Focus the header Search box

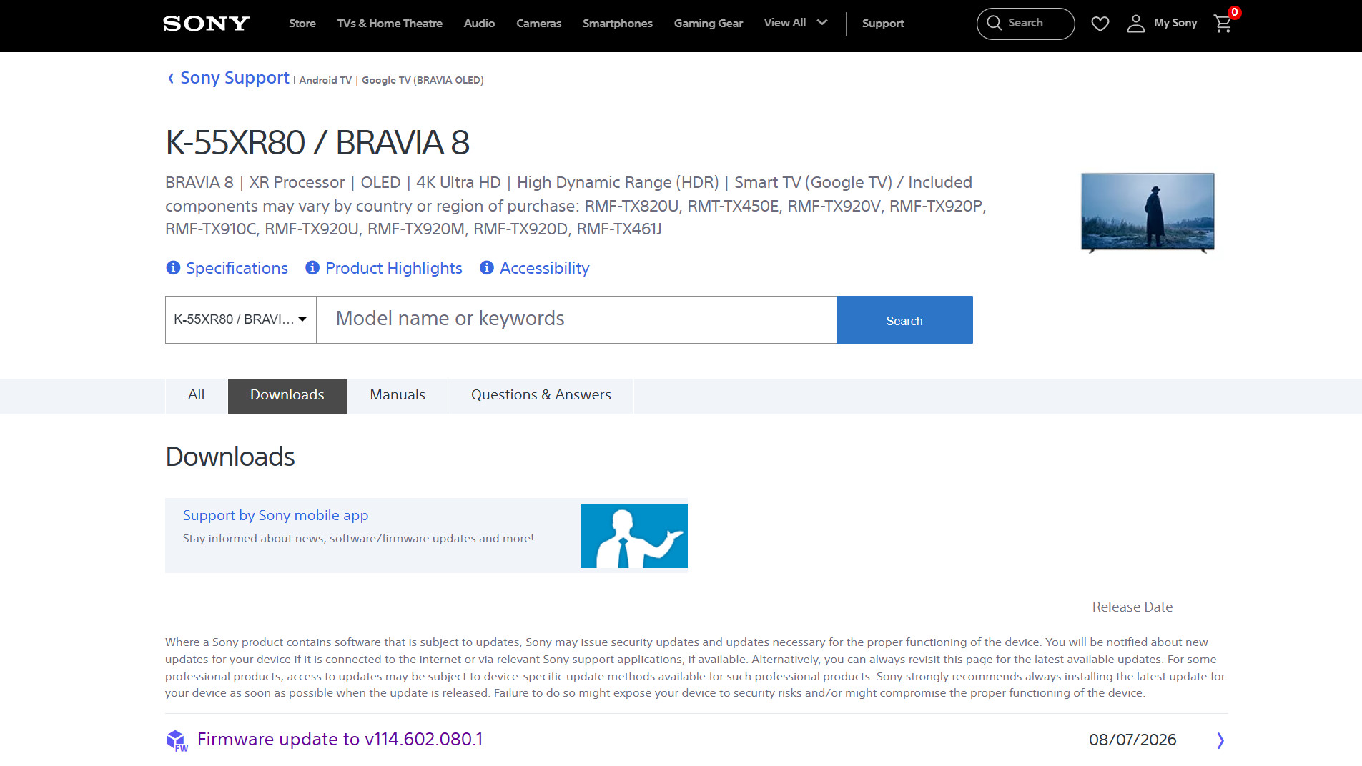pos(1025,24)
